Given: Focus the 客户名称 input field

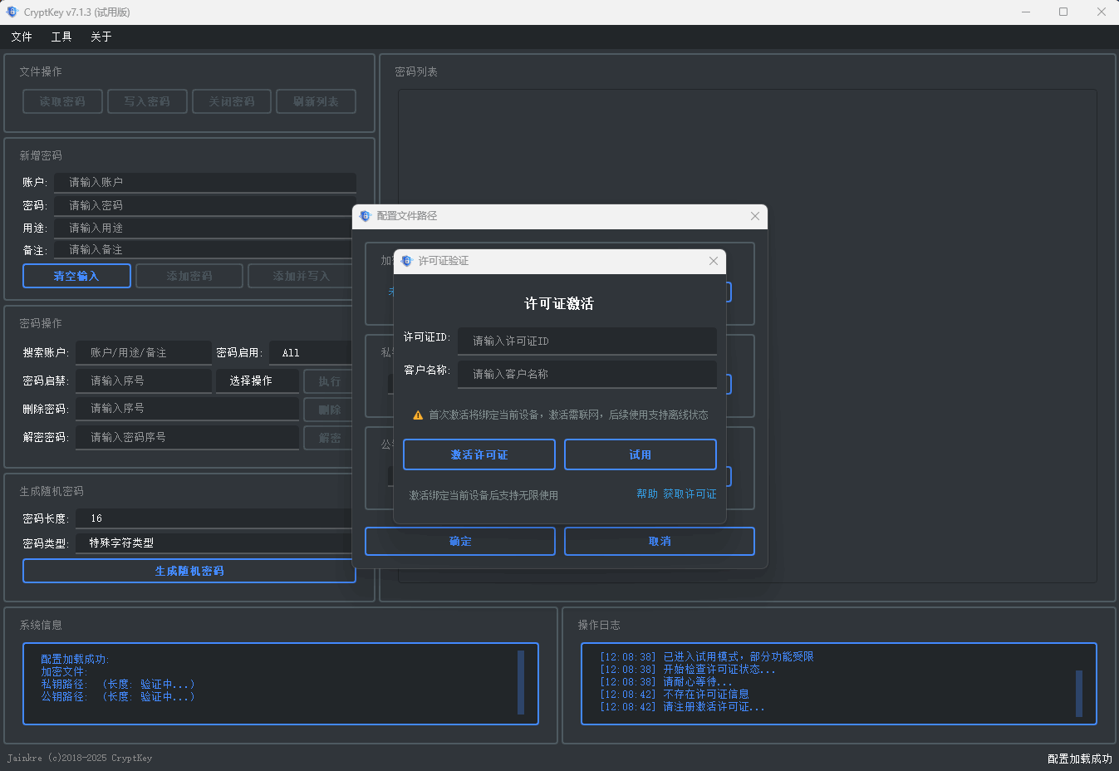Looking at the screenshot, I should 587,374.
